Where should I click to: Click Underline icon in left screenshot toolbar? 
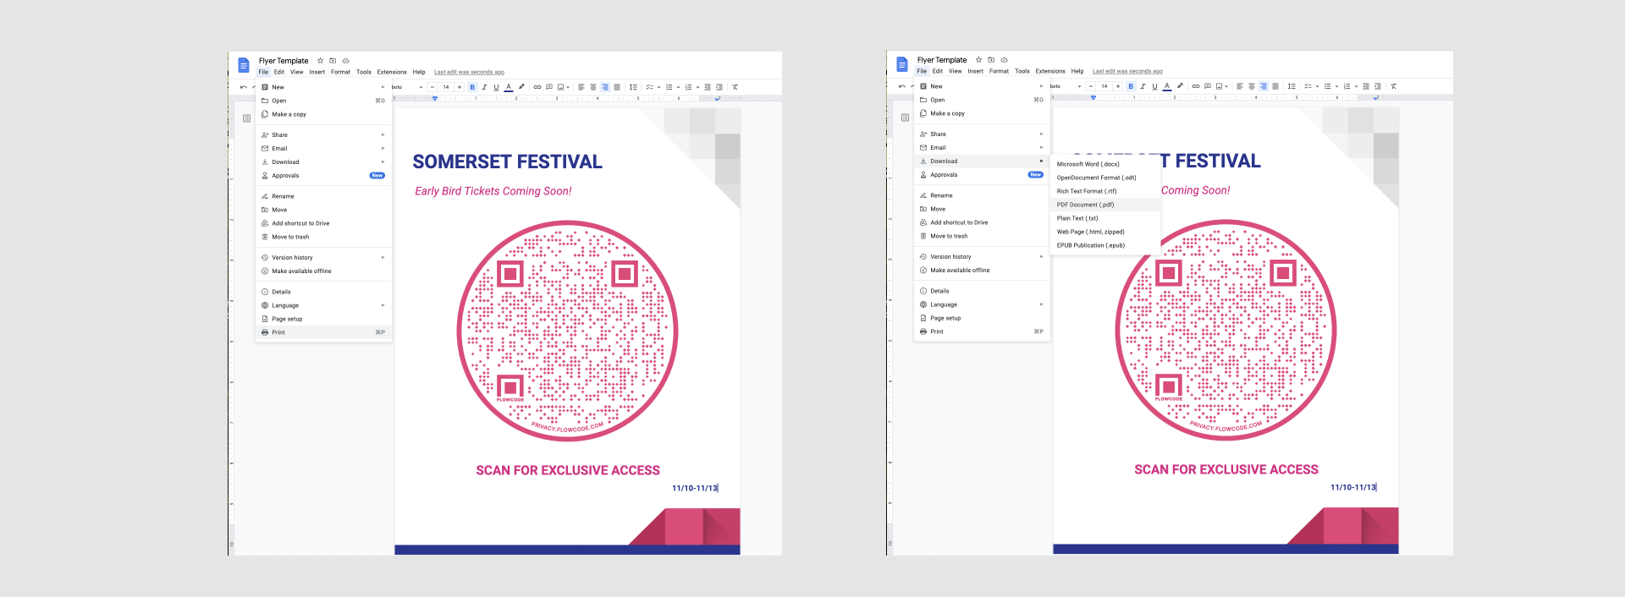496,87
